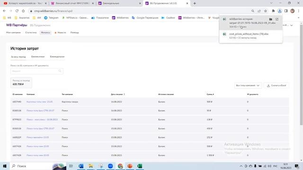The width and height of the screenshot is (303, 170).
Task: Open zoom magnifier icon in address bar
Action: (253, 11)
